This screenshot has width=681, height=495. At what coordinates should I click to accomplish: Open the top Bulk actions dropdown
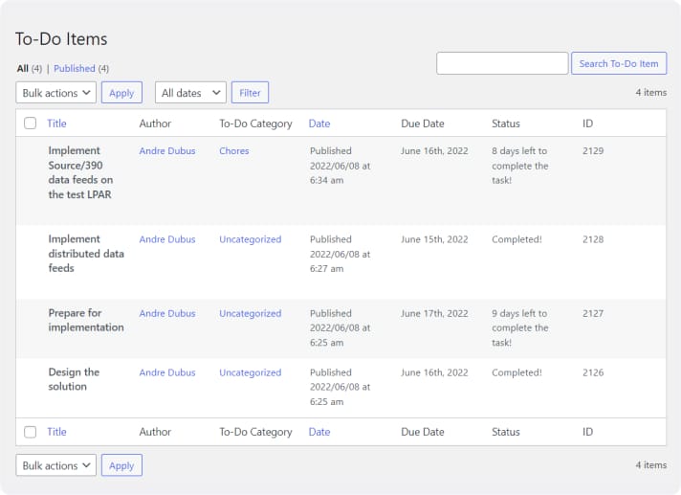56,93
